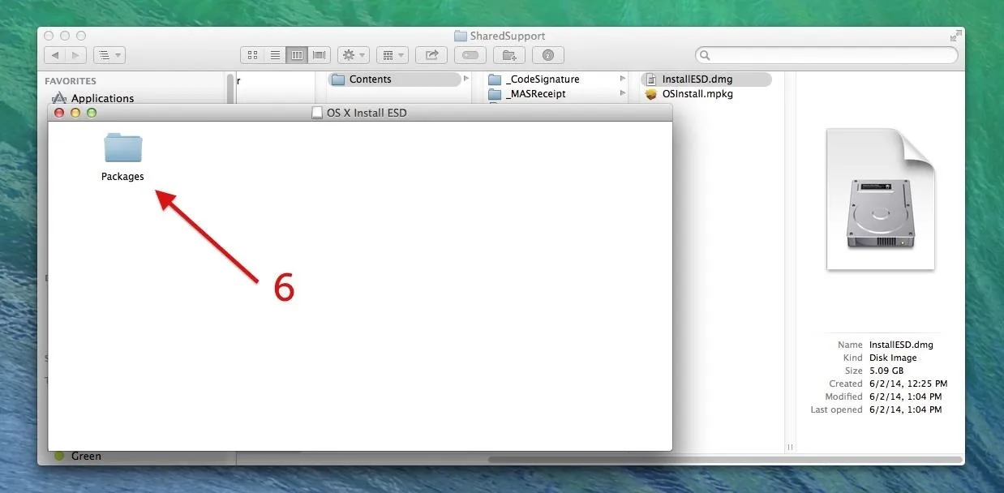
Task: Select the _CodeSignature folder
Action: tap(543, 79)
